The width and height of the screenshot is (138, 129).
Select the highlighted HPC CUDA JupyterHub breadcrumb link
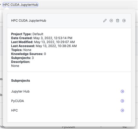click(20, 5)
